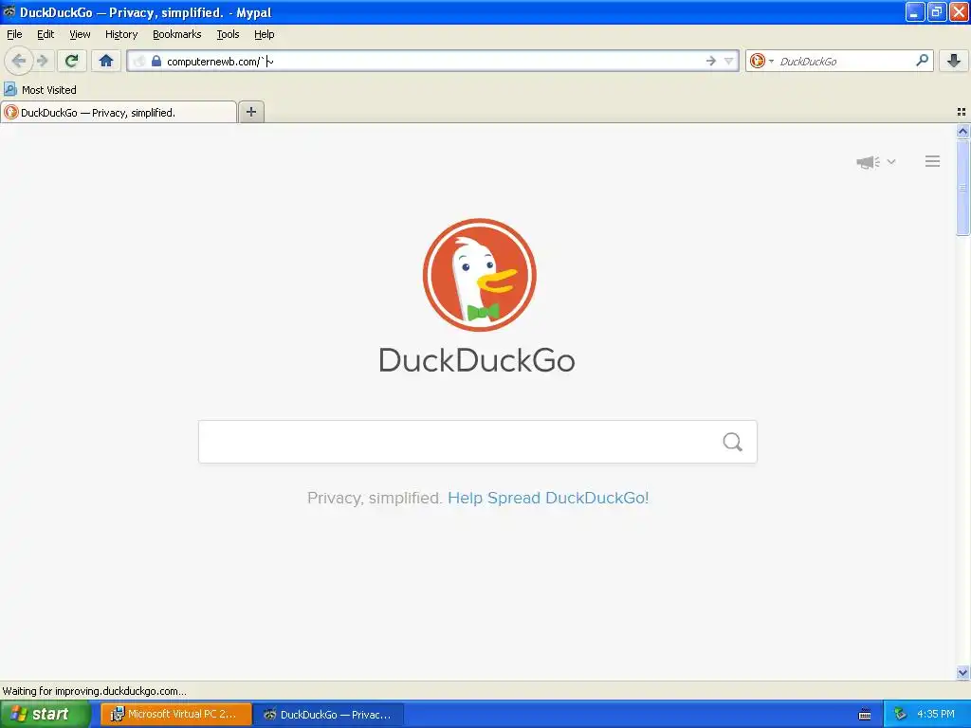Go forward with the forward arrow button
The height and width of the screenshot is (728, 971).
(x=43, y=61)
